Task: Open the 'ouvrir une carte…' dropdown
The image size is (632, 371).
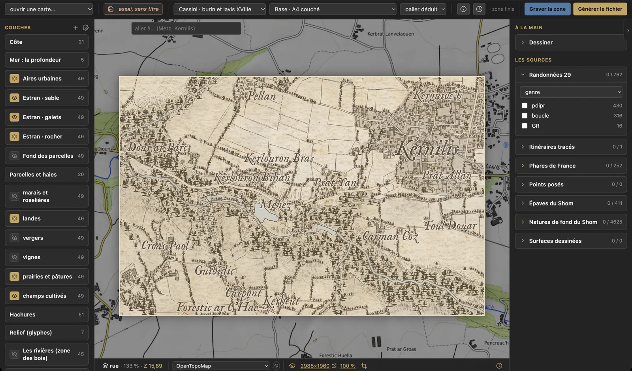Action: click(49, 9)
